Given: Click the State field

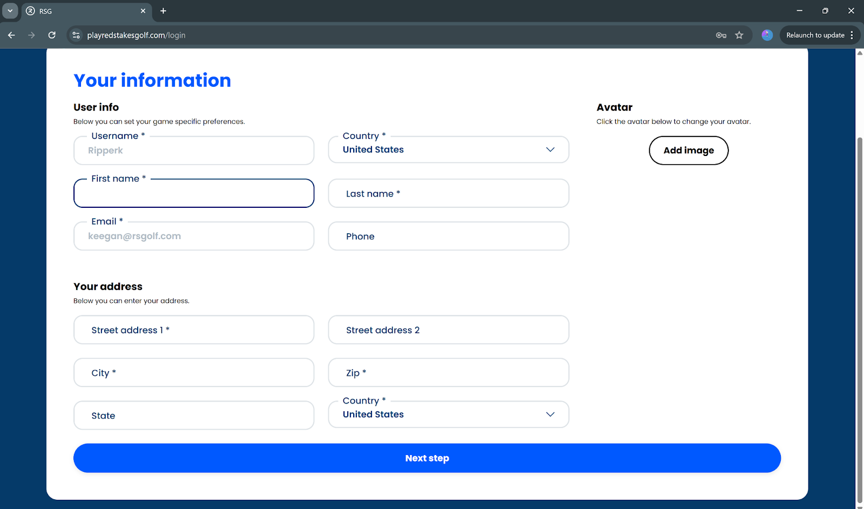Looking at the screenshot, I should click(x=194, y=415).
